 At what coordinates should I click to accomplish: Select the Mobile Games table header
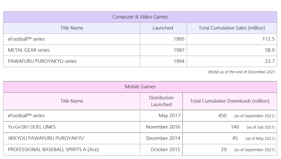coord(140,87)
